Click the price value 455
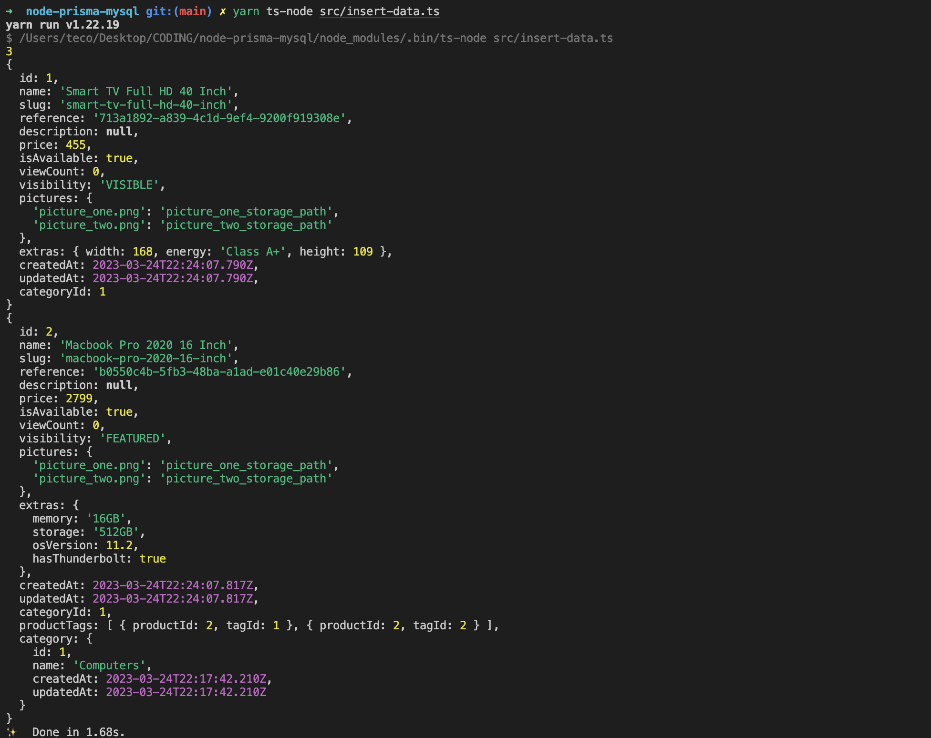This screenshot has height=738, width=931. click(x=75, y=145)
